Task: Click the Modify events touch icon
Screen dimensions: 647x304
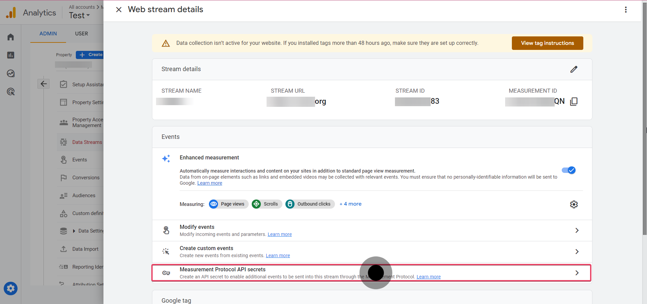Action: click(166, 231)
